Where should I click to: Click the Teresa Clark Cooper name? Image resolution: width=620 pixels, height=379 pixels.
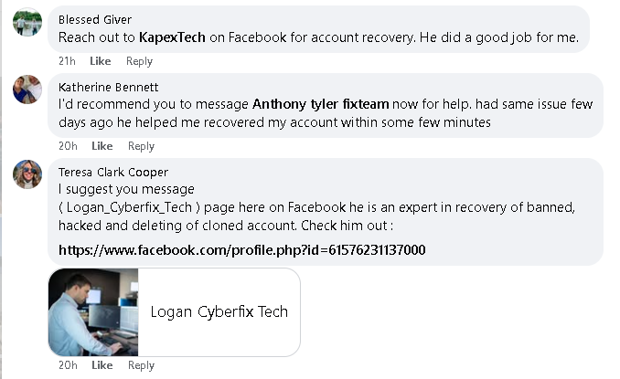pos(113,172)
